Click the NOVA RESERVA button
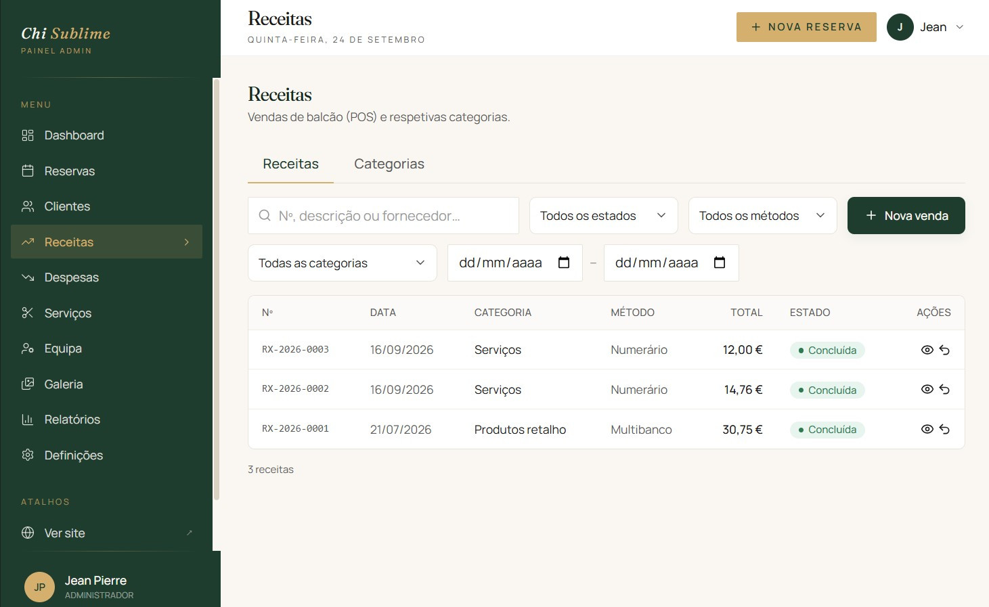The height and width of the screenshot is (607, 989). (x=806, y=27)
